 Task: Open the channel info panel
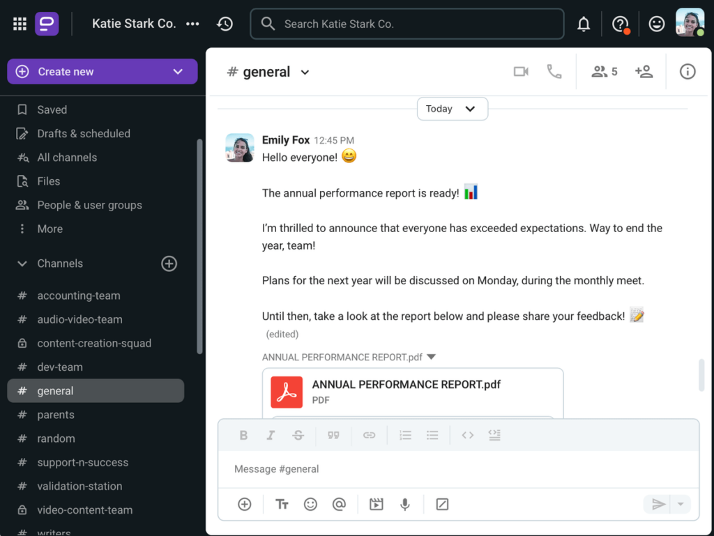[x=688, y=72]
